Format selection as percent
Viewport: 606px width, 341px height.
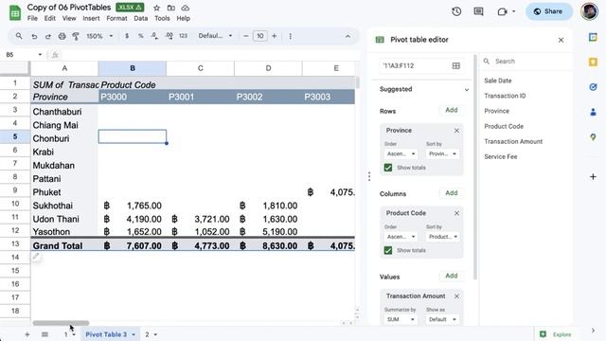pos(141,36)
